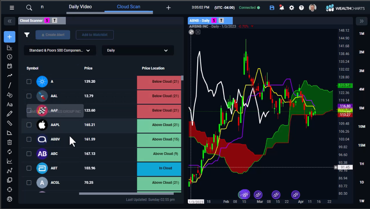Viewport: 370px width, 209px height.
Task: Select the crosshair target tool
Action: (x=9, y=190)
